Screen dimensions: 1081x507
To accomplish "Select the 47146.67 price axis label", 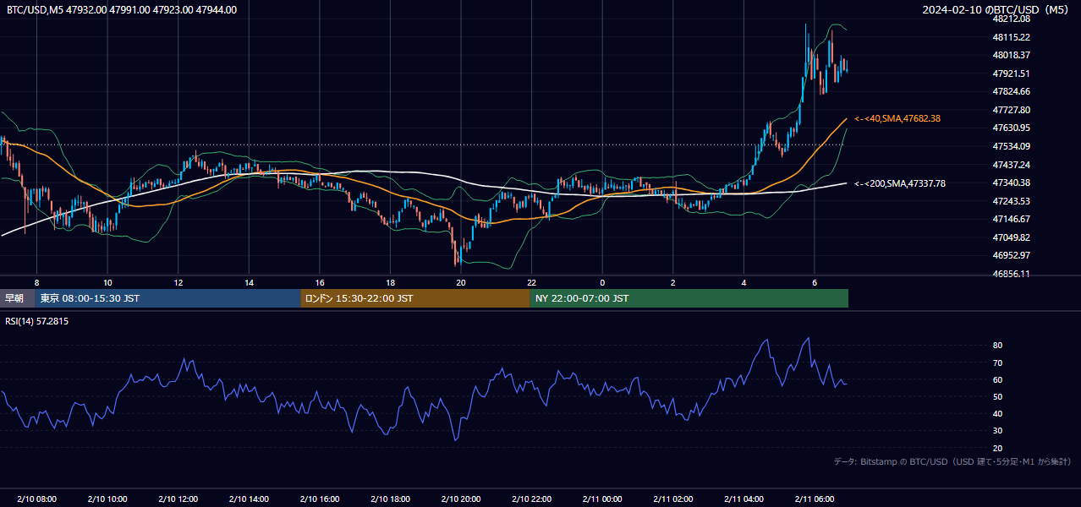I will pyautogui.click(x=1011, y=219).
